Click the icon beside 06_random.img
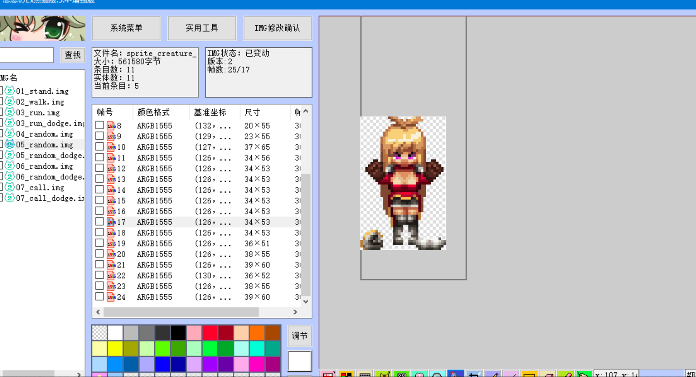 [10, 166]
